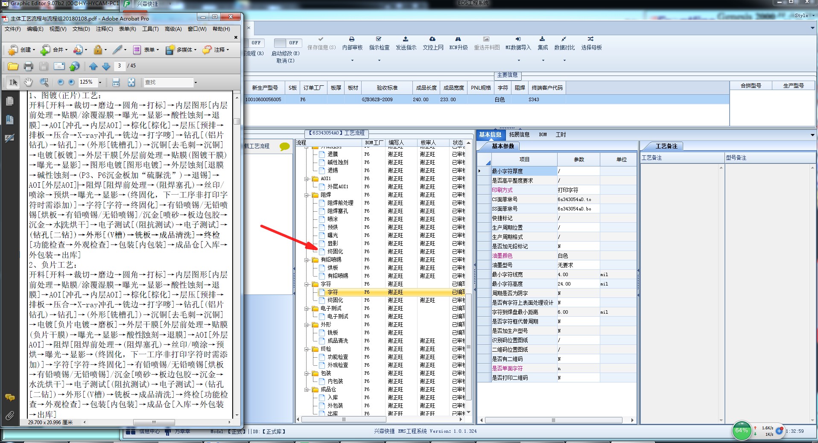Screen dimensions: 818x443
Task: Open the 创建 (Create PDF) tool in Acrobat
Action: 21,50
